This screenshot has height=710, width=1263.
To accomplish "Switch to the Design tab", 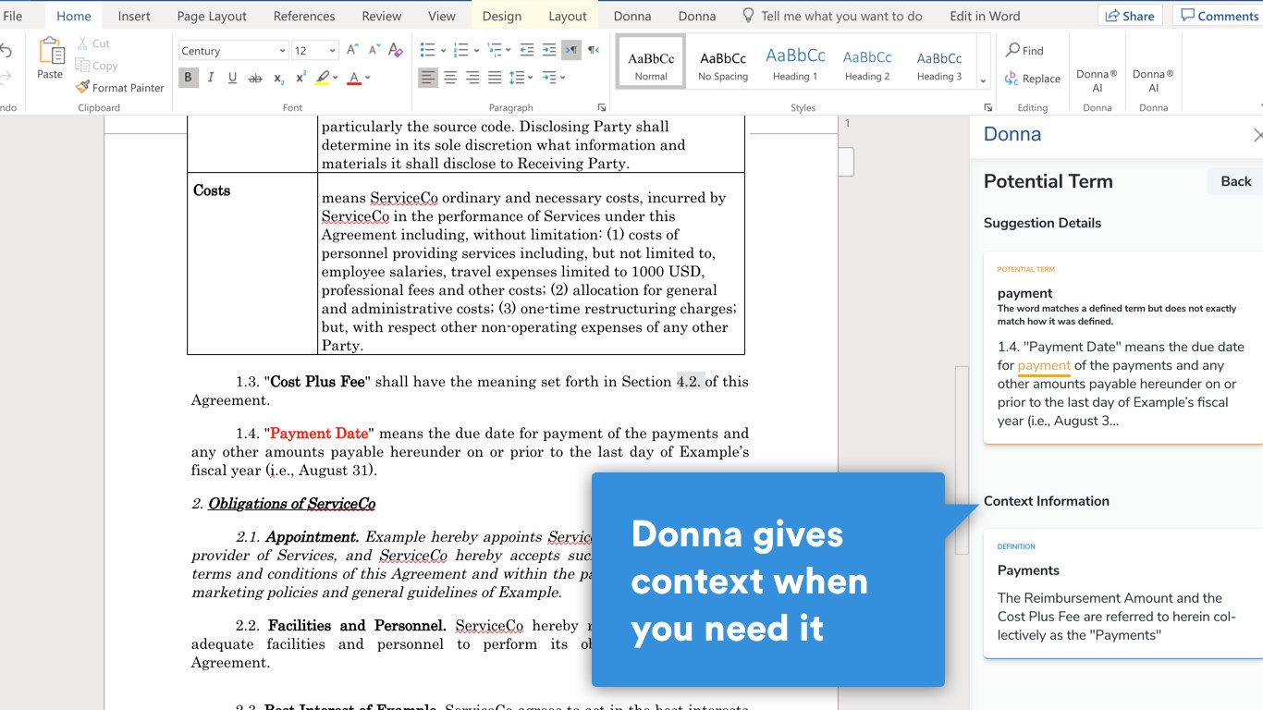I will [x=502, y=16].
